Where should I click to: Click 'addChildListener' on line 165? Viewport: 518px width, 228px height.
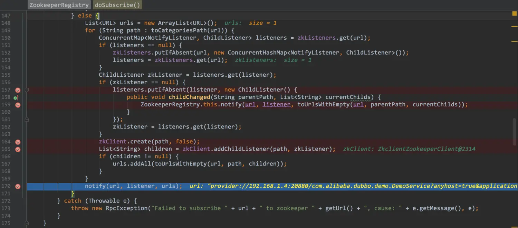tap(241, 149)
